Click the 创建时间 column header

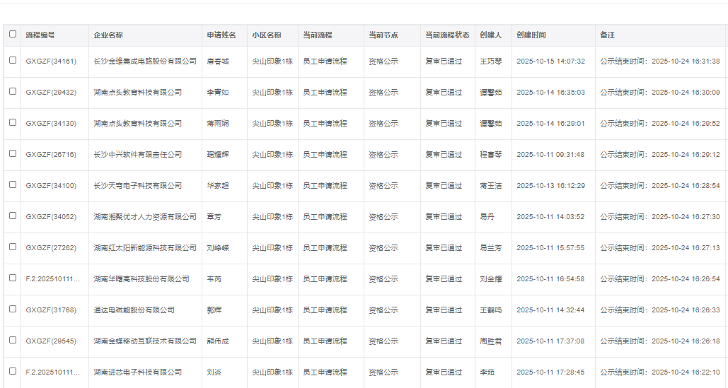(531, 35)
